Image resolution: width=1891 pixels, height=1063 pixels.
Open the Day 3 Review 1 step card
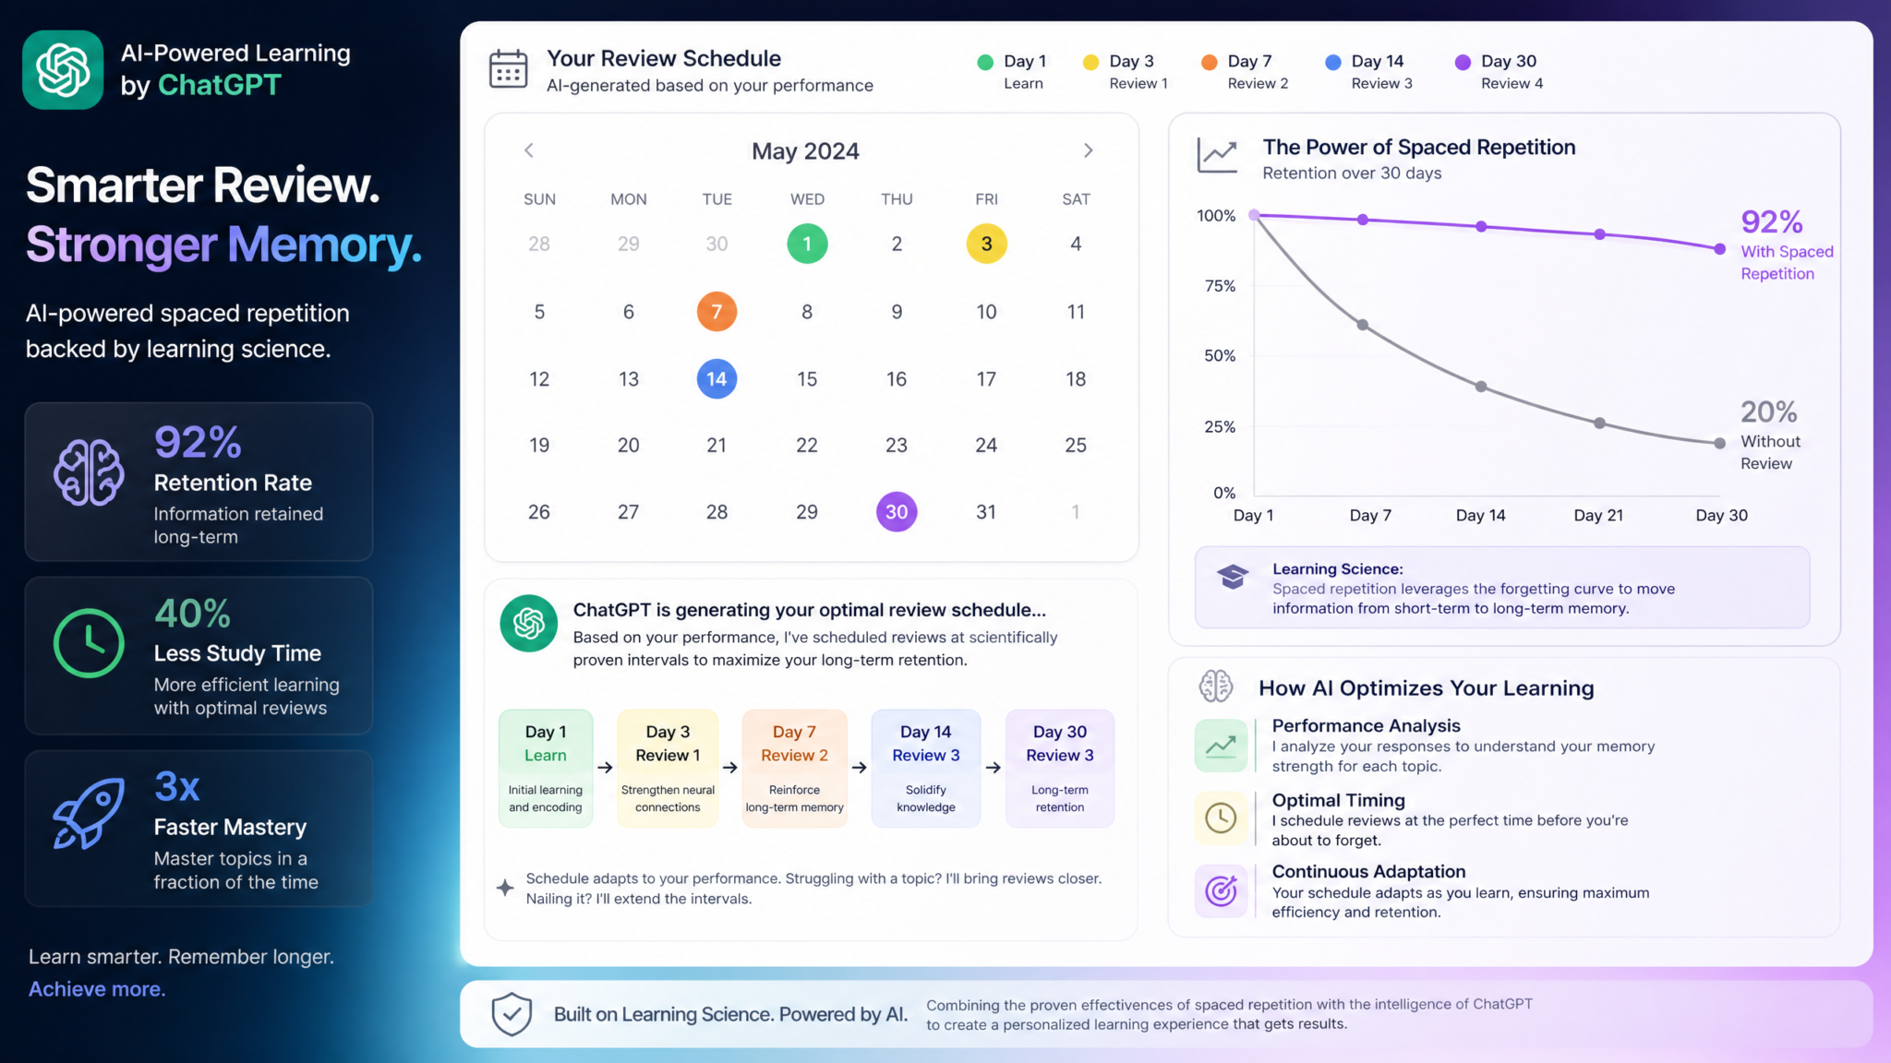(x=668, y=768)
